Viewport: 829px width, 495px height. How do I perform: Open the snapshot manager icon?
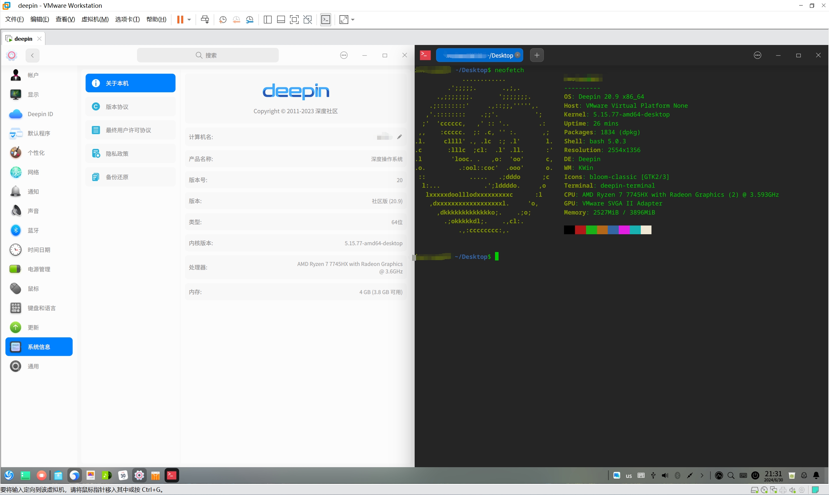[249, 20]
